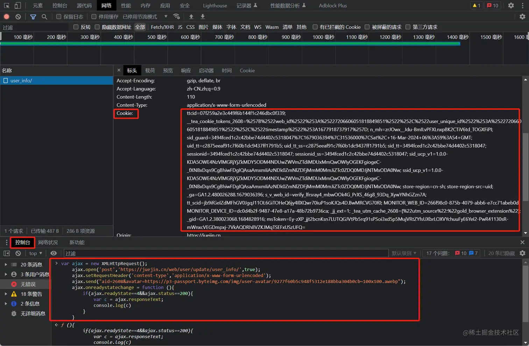Open JavaScript context dropdown top
Image resolution: width=529 pixels, height=346 pixels.
[x=36, y=253]
